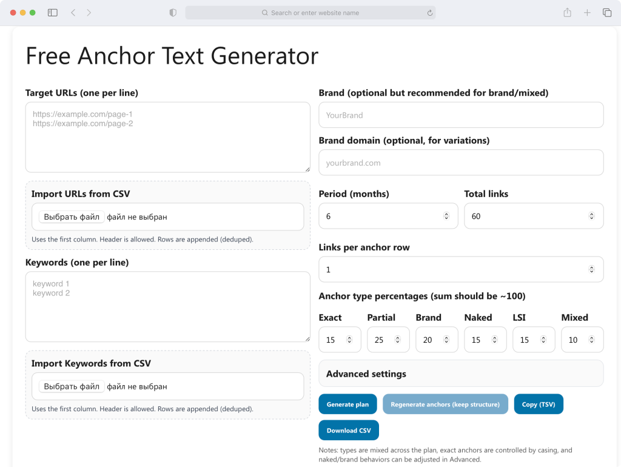621x467 pixels.
Task: Adjust the Exact percentage stepper
Action: tap(349, 340)
